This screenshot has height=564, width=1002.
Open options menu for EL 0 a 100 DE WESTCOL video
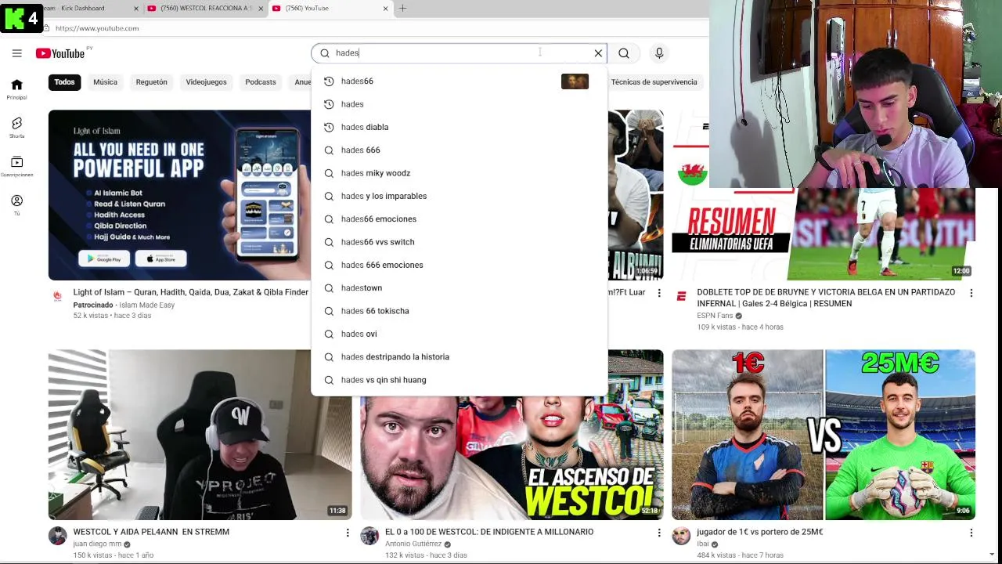659,533
